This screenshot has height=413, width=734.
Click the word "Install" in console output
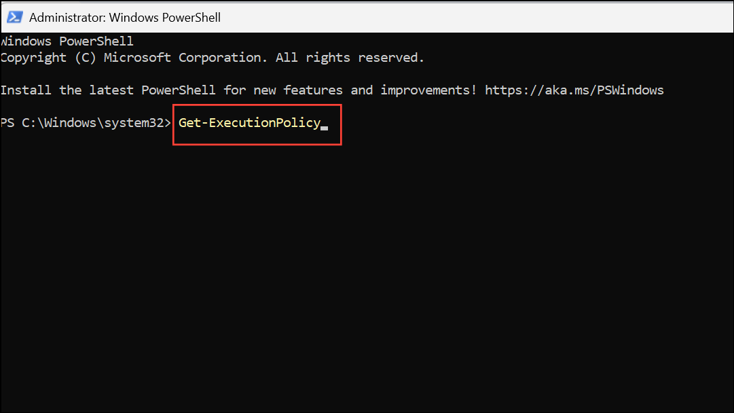pos(26,90)
